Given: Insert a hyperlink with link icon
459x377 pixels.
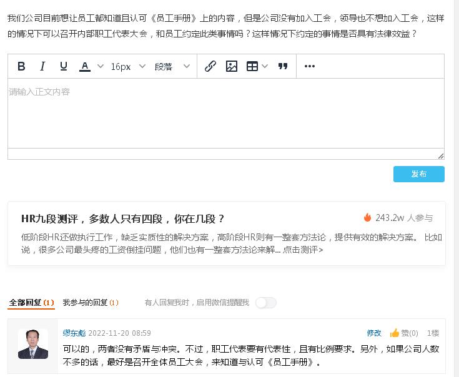Looking at the screenshot, I should pyautogui.click(x=210, y=66).
